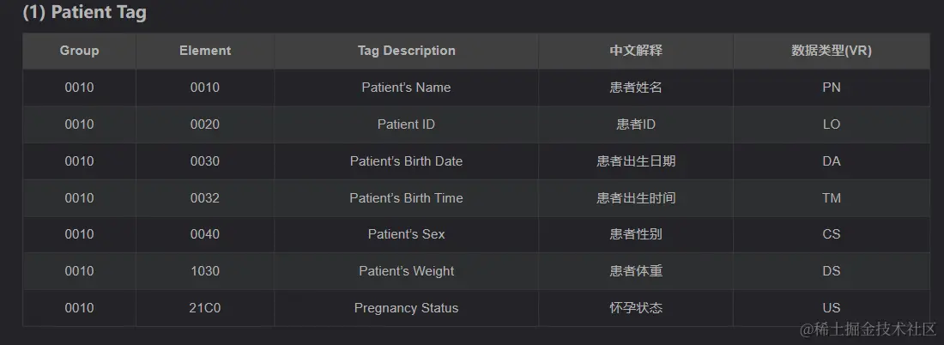Click the Tag Description column header
Image resolution: width=944 pixels, height=345 pixels.
(x=406, y=51)
